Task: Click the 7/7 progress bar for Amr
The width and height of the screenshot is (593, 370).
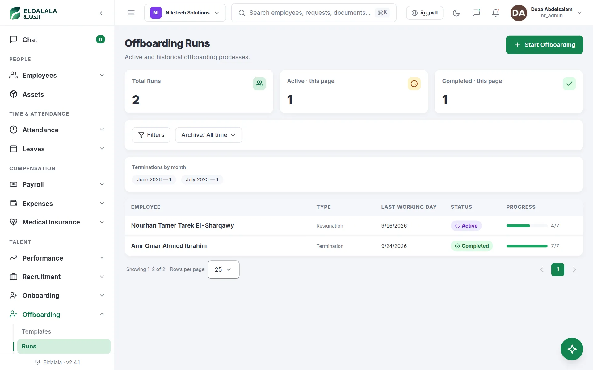Action: click(527, 246)
